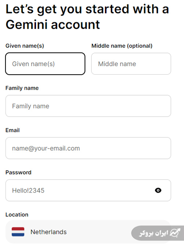This screenshot has width=184, height=247.
Task: Open the Location country dropdown
Action: tap(88, 232)
